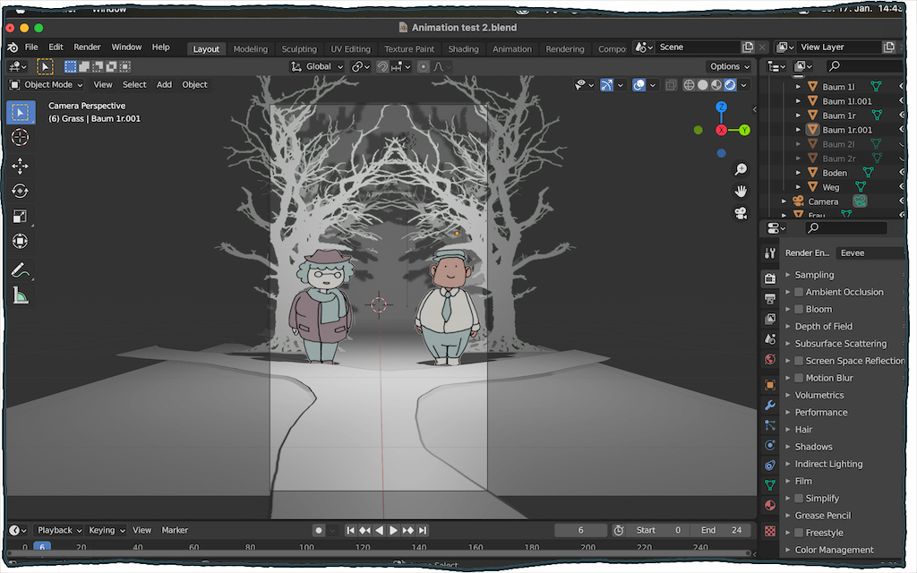Open the Particles properties tab
The width and height of the screenshot is (917, 573).
click(x=770, y=425)
